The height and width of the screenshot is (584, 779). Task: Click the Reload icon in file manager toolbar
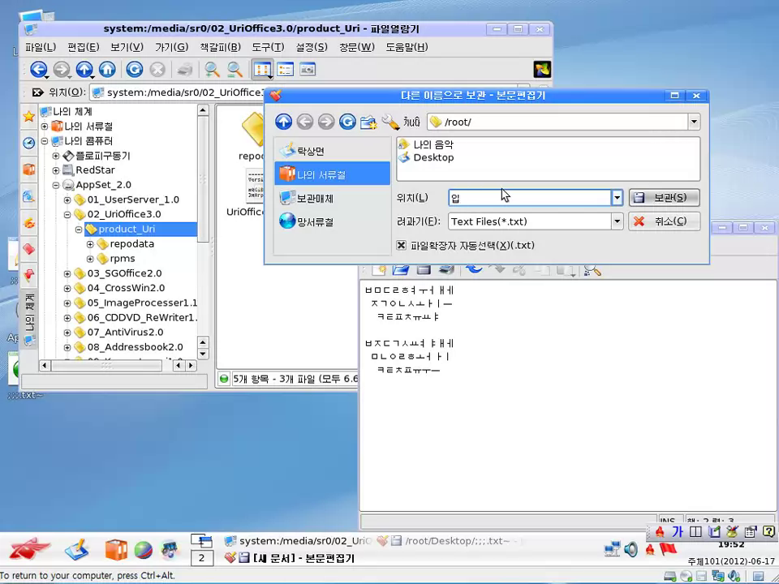(x=134, y=70)
